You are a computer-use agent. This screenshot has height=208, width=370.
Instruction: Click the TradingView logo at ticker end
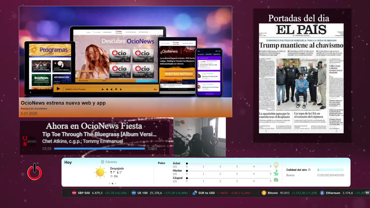click(367, 193)
